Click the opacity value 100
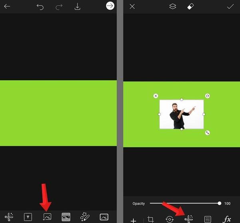The image size is (240, 223). (227, 203)
